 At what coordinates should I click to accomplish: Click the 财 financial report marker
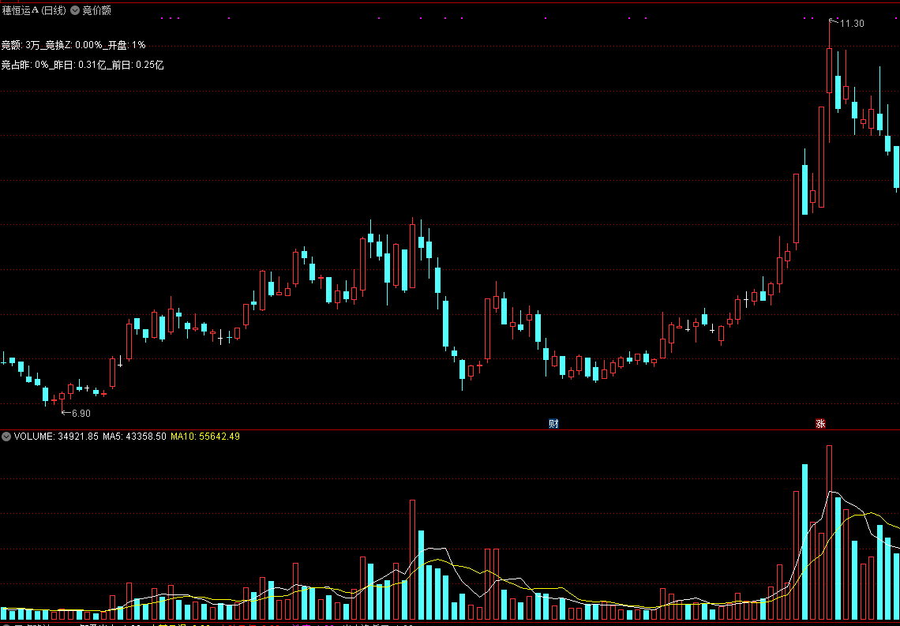(x=554, y=424)
